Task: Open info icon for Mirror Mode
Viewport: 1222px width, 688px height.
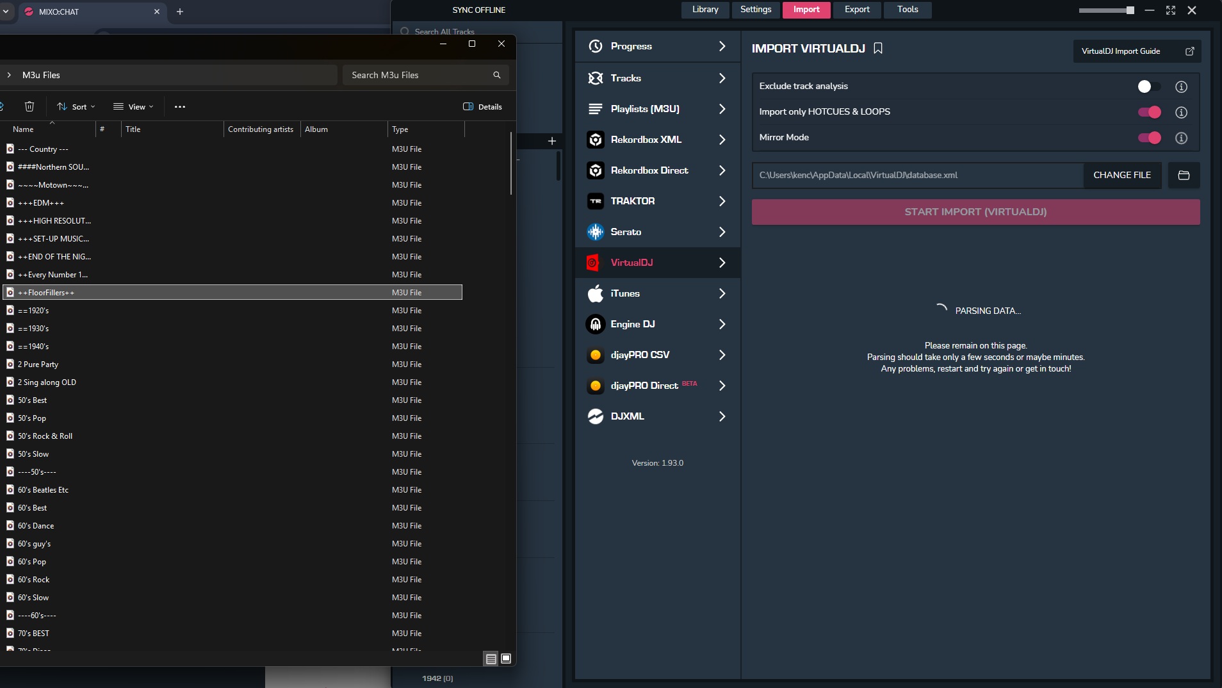Action: (x=1181, y=138)
